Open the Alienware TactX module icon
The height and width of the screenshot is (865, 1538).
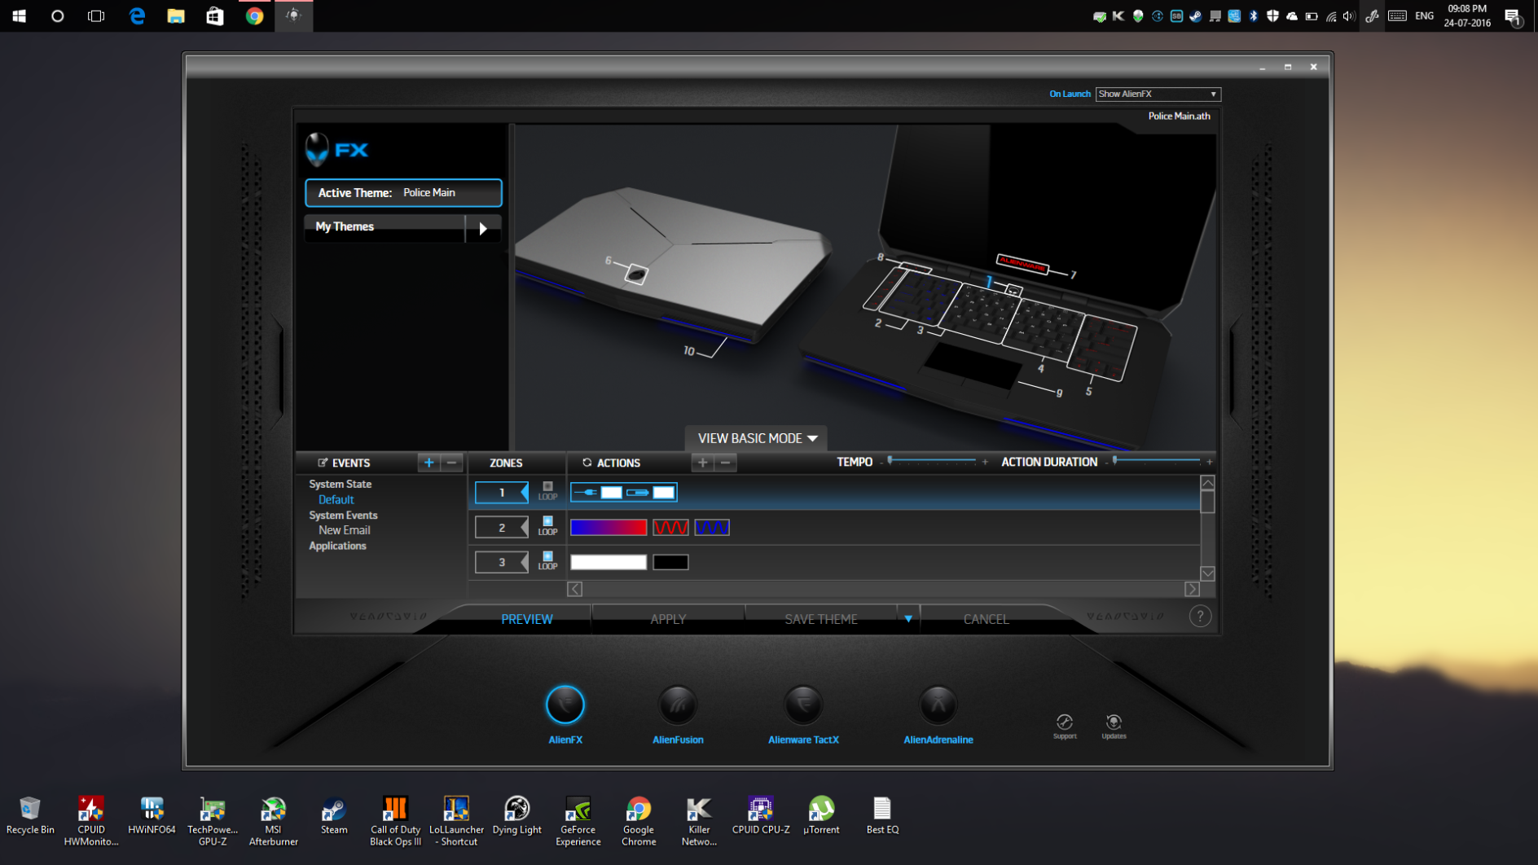point(803,705)
